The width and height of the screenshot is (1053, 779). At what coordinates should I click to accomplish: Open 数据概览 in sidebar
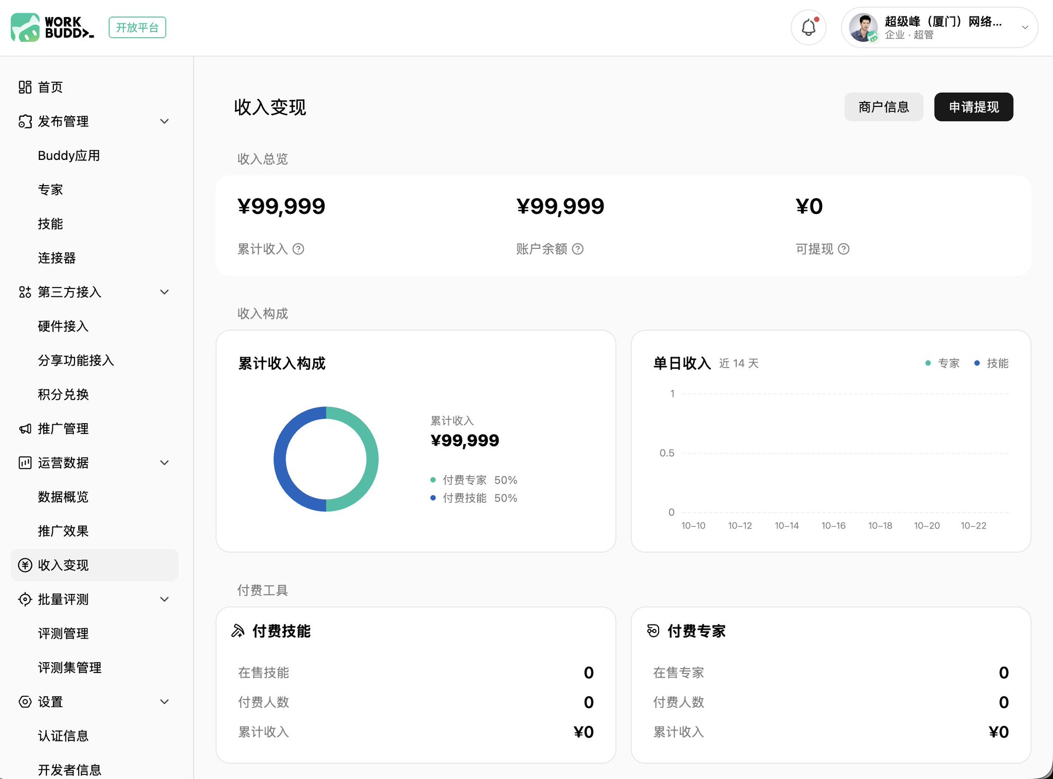pyautogui.click(x=63, y=497)
